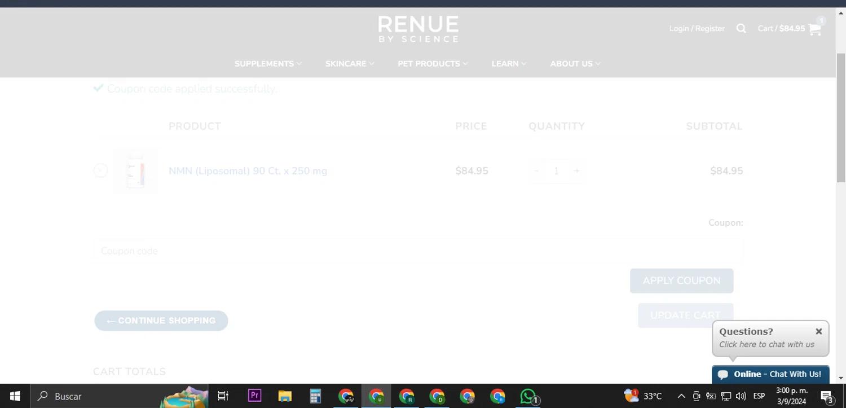Increase quantity with plus button
This screenshot has height=408, width=846.
point(576,170)
